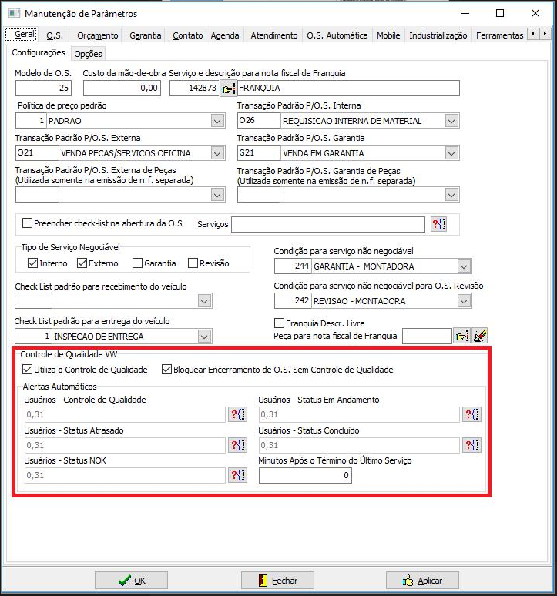
Task: Select users for Status NOK alert
Action: [238, 475]
